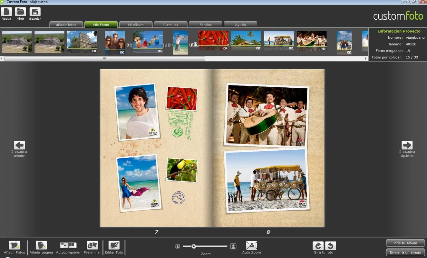427x258 pixels.
Task: Select the second pyramid ruins thumbnail
Action: (x=49, y=42)
